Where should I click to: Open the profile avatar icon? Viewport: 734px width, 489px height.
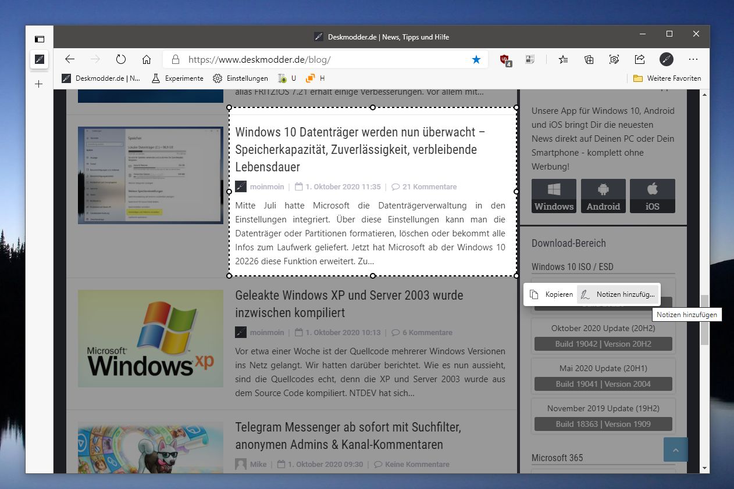667,59
